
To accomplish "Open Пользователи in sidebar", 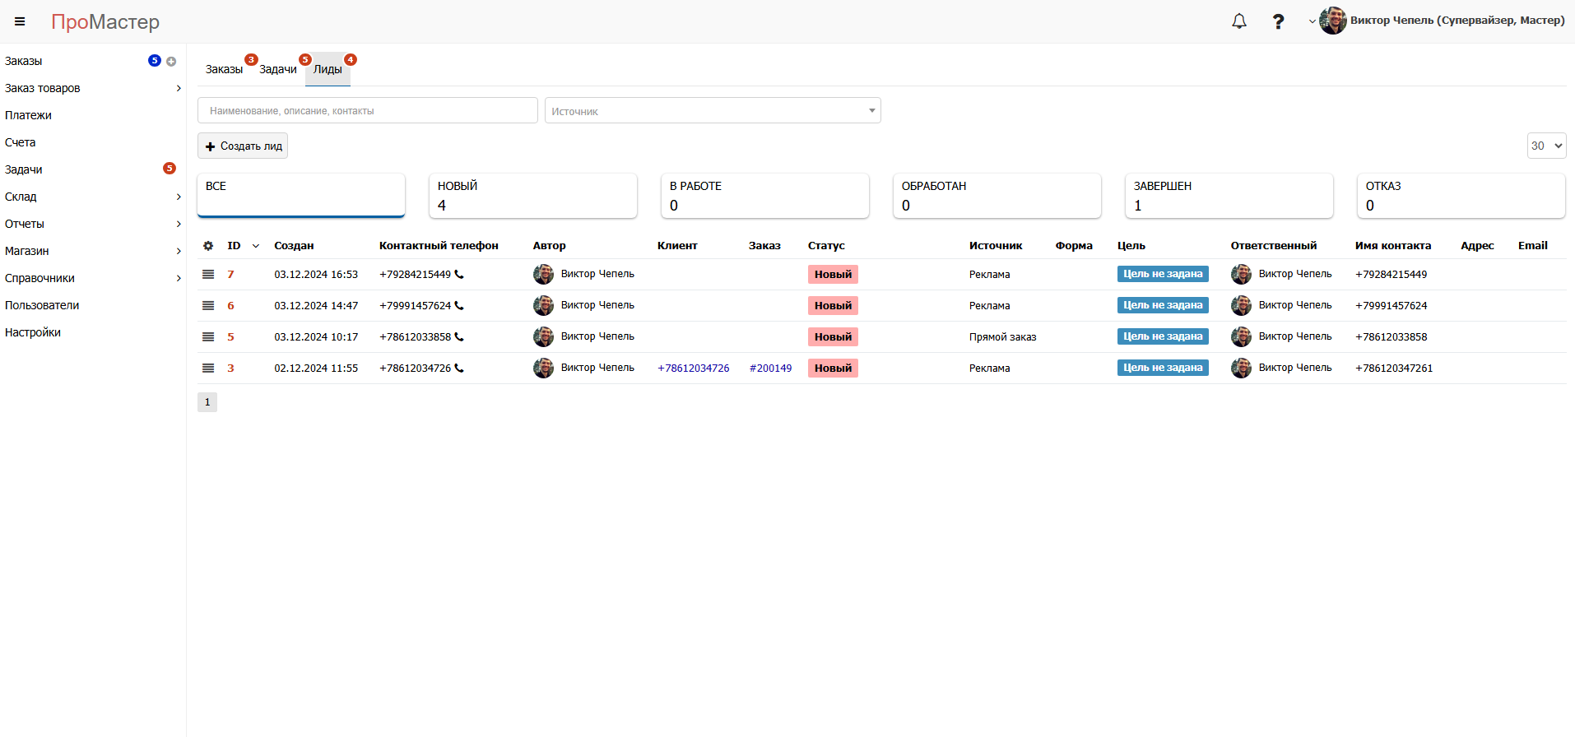I will (x=42, y=305).
